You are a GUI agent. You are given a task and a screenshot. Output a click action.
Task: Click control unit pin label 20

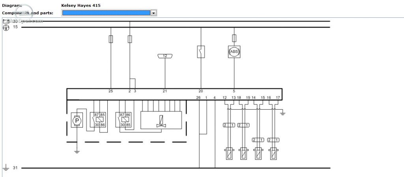201,91
